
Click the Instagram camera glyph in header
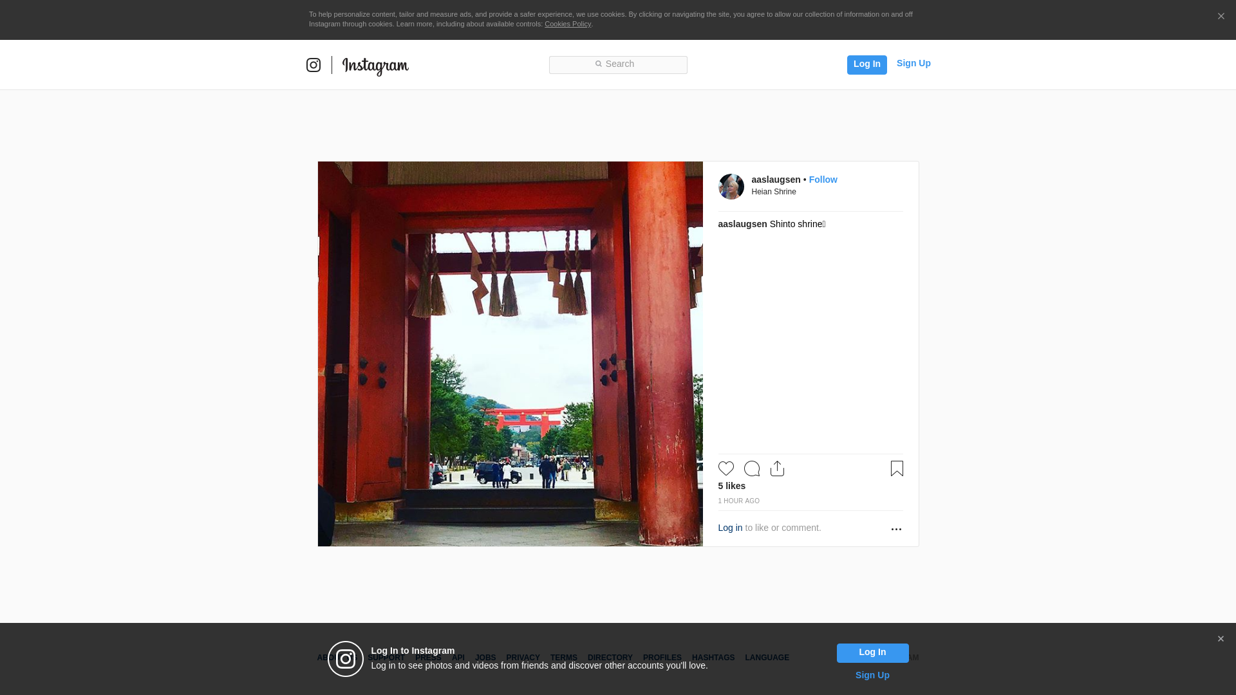pos(314,65)
